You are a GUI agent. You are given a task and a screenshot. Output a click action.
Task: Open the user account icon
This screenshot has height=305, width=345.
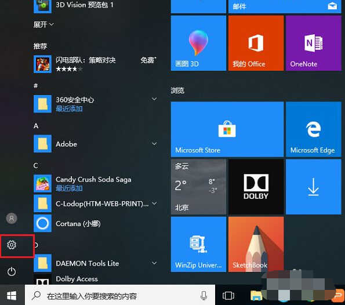12,218
